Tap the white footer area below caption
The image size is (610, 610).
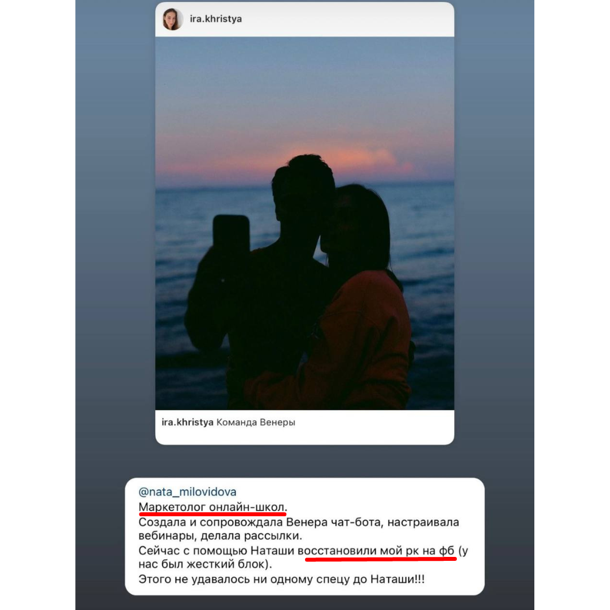point(304,438)
